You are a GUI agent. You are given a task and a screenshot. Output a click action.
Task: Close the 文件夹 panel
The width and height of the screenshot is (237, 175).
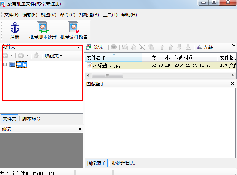pos(80,47)
